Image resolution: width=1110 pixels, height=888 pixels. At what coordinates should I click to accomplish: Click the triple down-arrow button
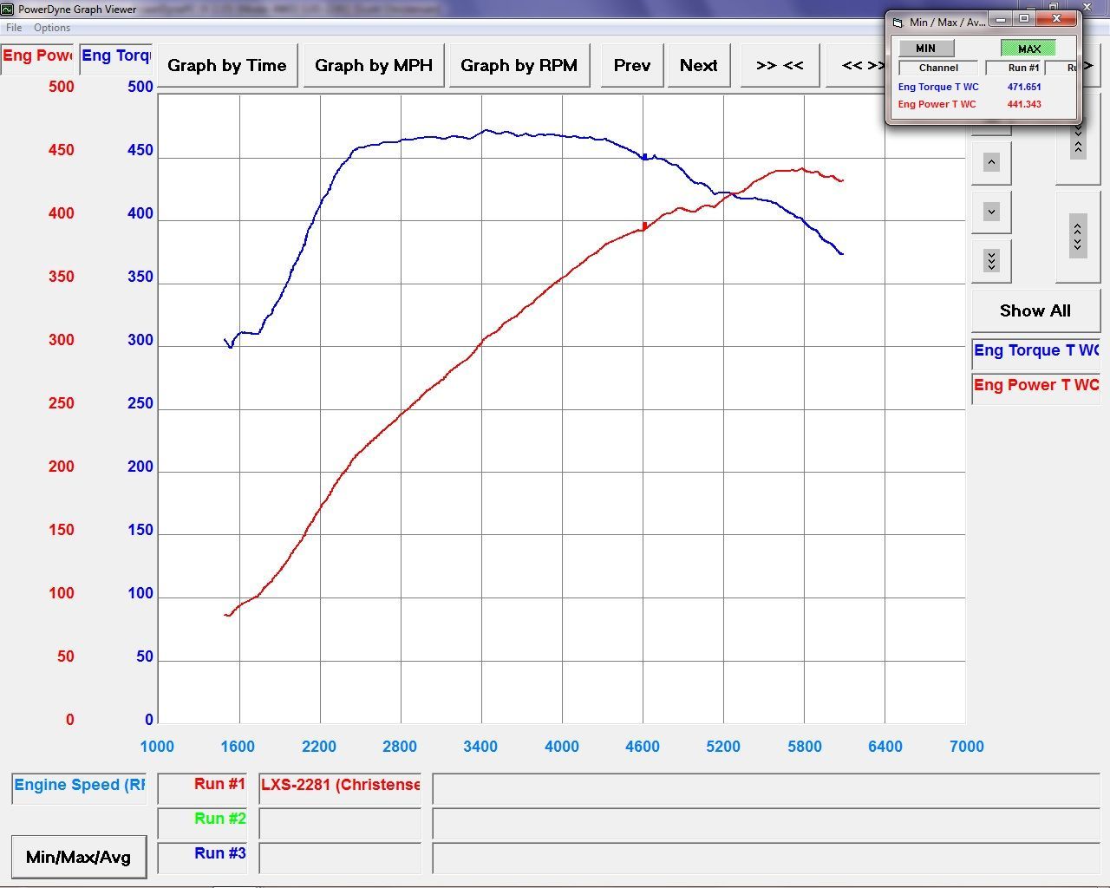[991, 260]
